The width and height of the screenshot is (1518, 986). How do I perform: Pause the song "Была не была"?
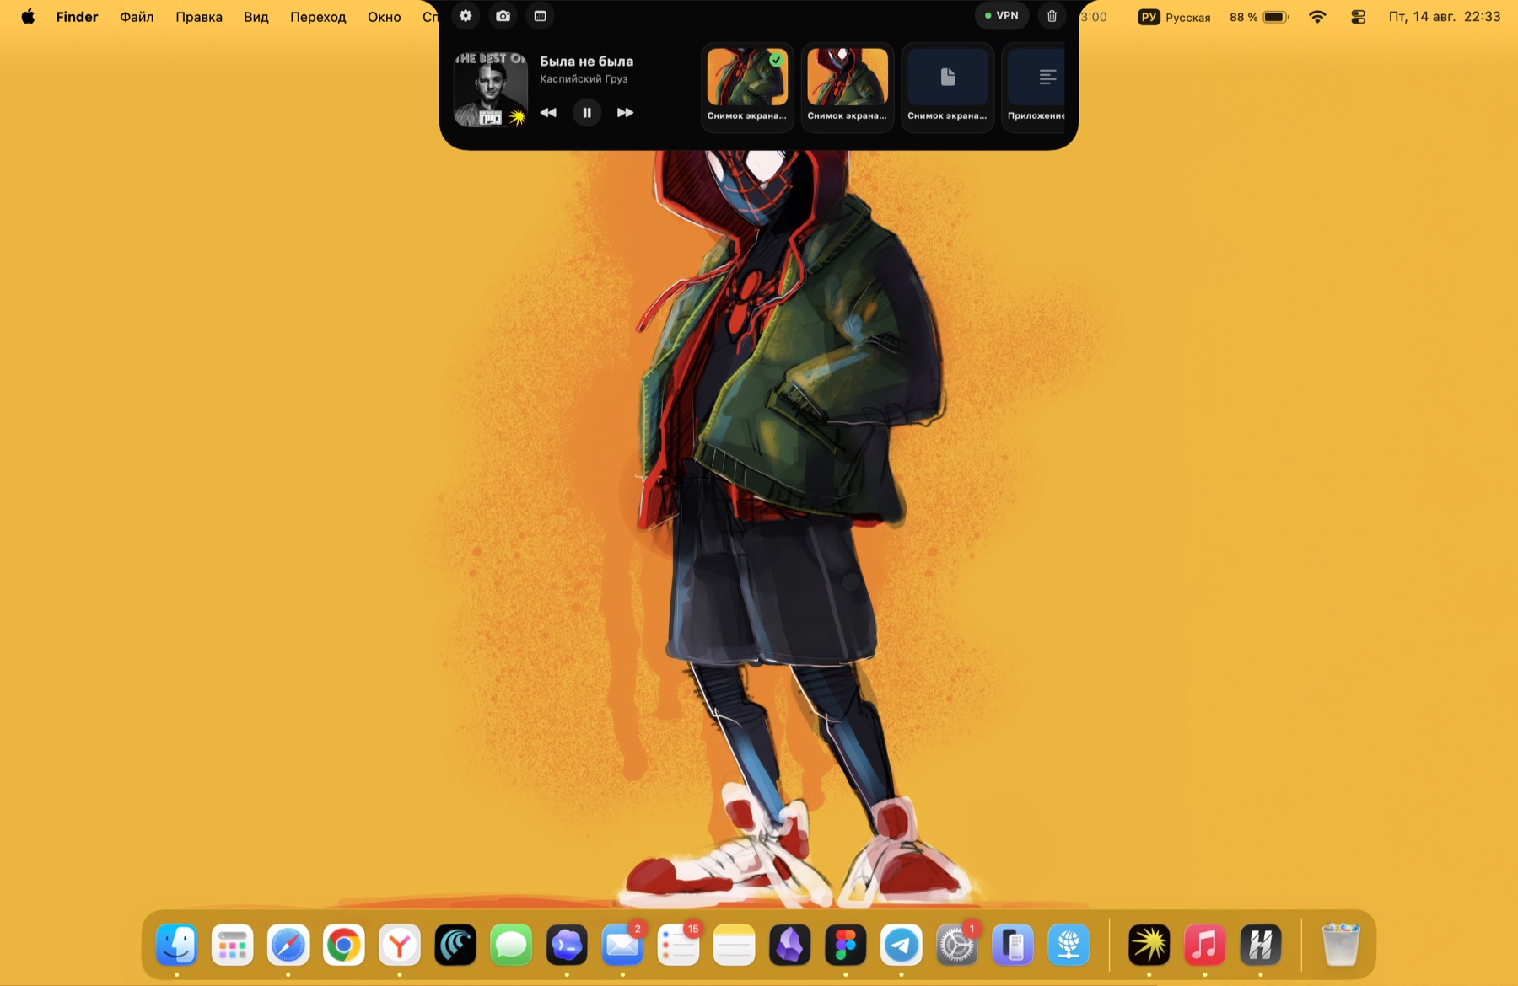[587, 112]
